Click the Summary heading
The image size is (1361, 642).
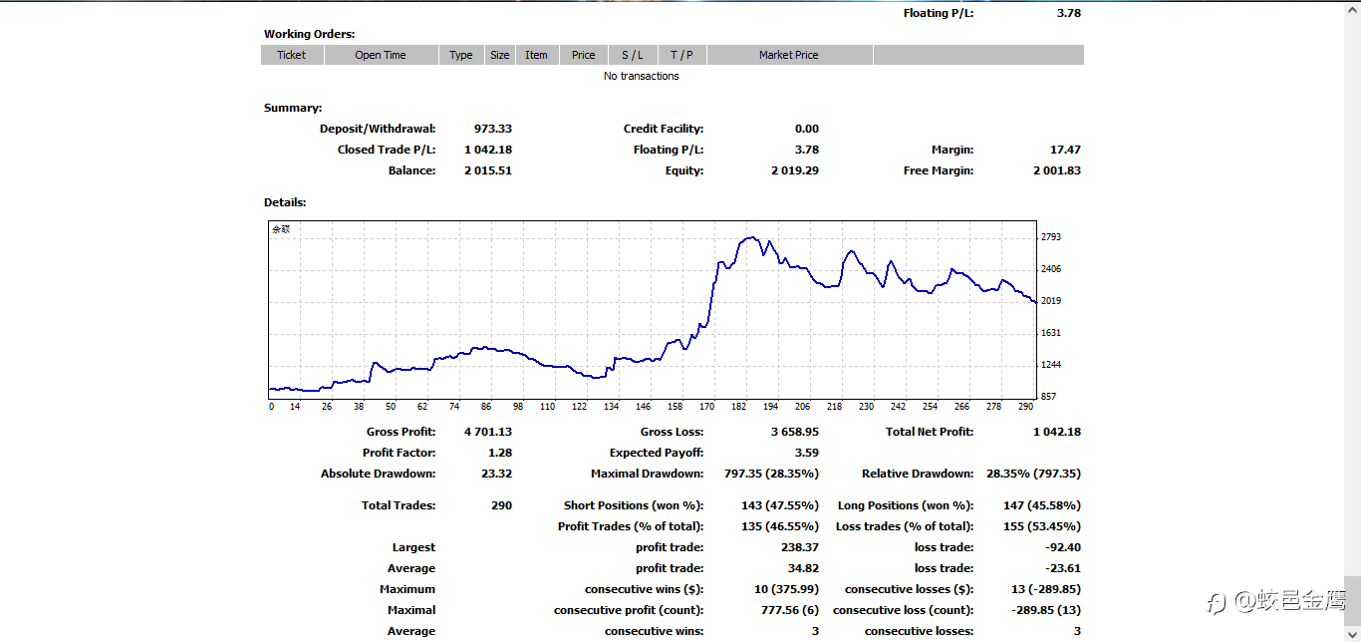293,108
